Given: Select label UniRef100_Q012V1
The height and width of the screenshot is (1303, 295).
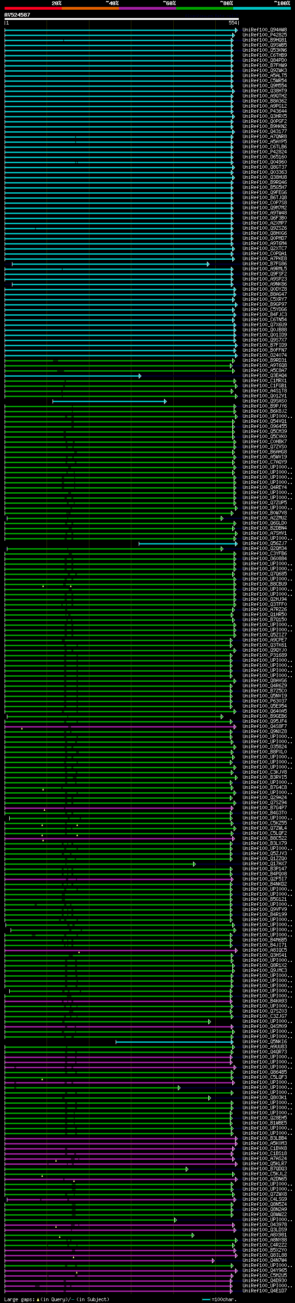Looking at the screenshot, I should tap(265, 396).
